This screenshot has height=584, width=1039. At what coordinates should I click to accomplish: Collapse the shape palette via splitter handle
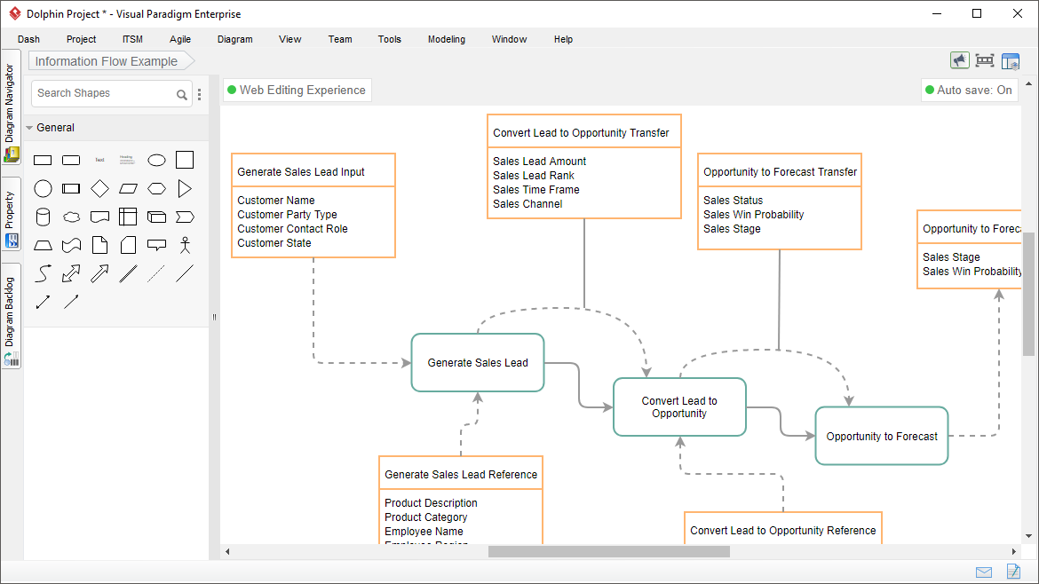pyautogui.click(x=214, y=317)
